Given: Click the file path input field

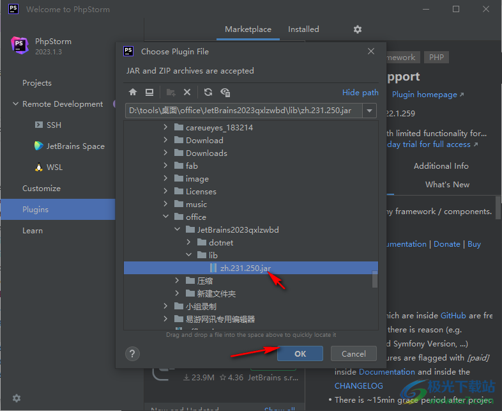Looking at the screenshot, I should click(x=244, y=111).
